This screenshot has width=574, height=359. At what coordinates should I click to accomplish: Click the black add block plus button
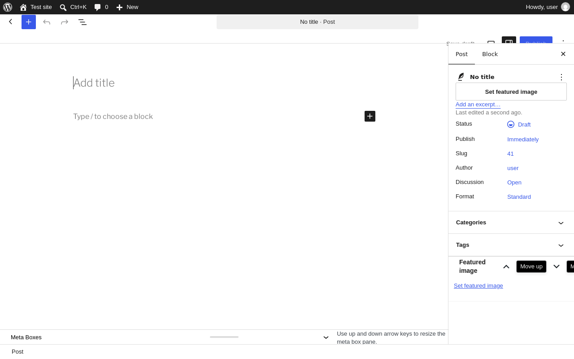[x=370, y=116]
